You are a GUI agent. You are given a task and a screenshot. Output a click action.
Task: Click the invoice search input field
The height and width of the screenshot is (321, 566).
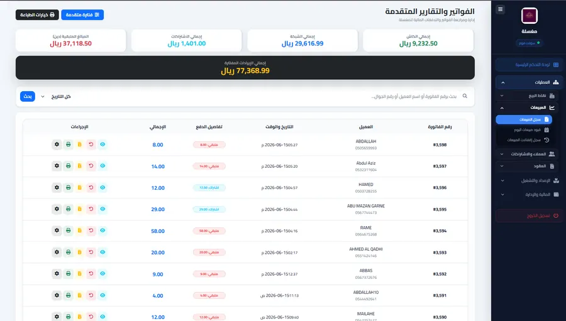coord(414,96)
